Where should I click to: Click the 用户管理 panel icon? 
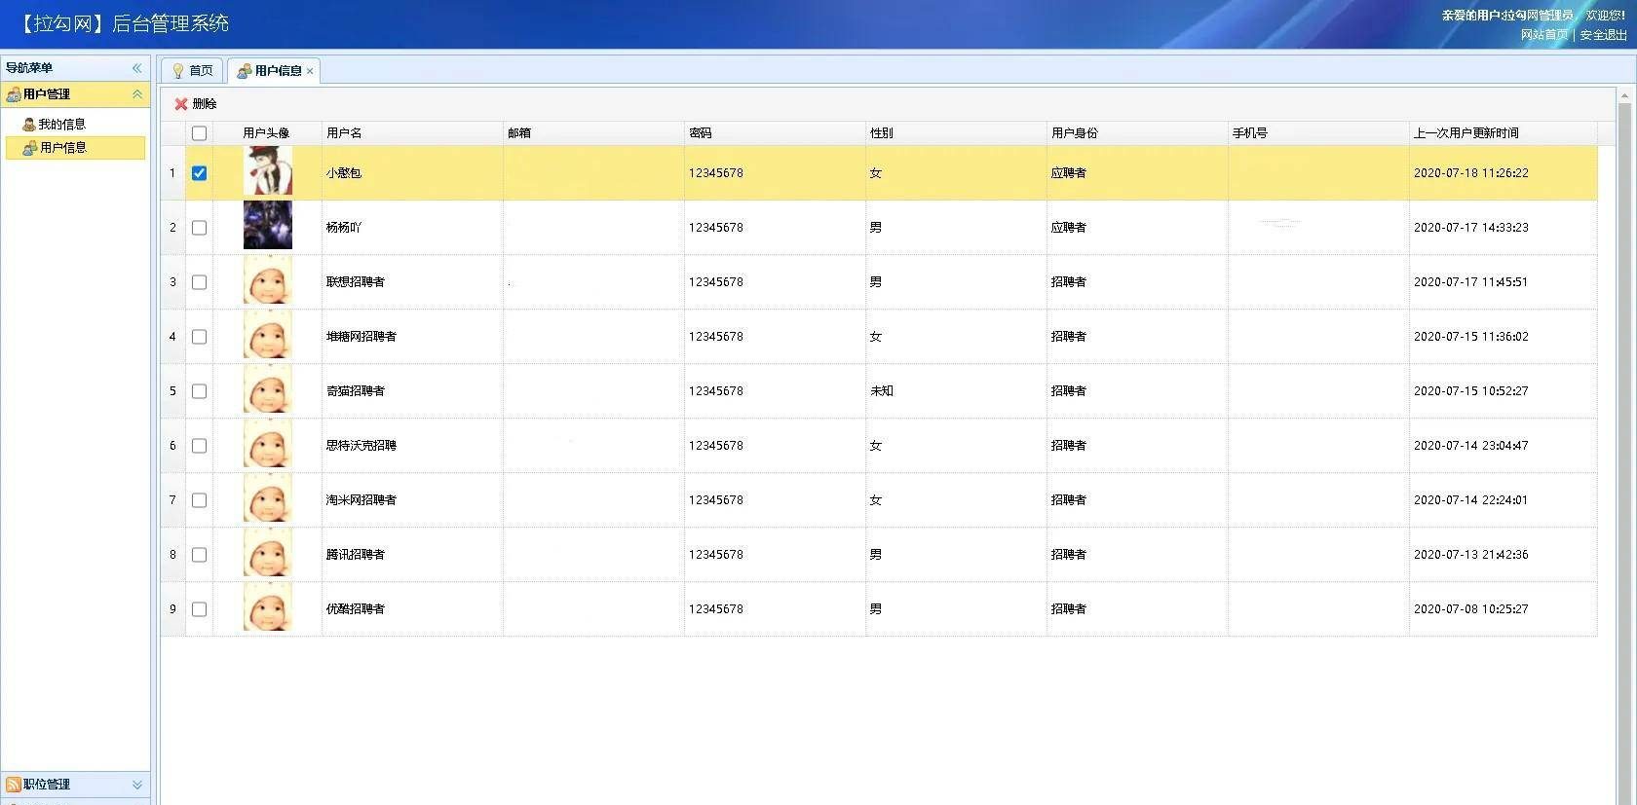pyautogui.click(x=14, y=94)
